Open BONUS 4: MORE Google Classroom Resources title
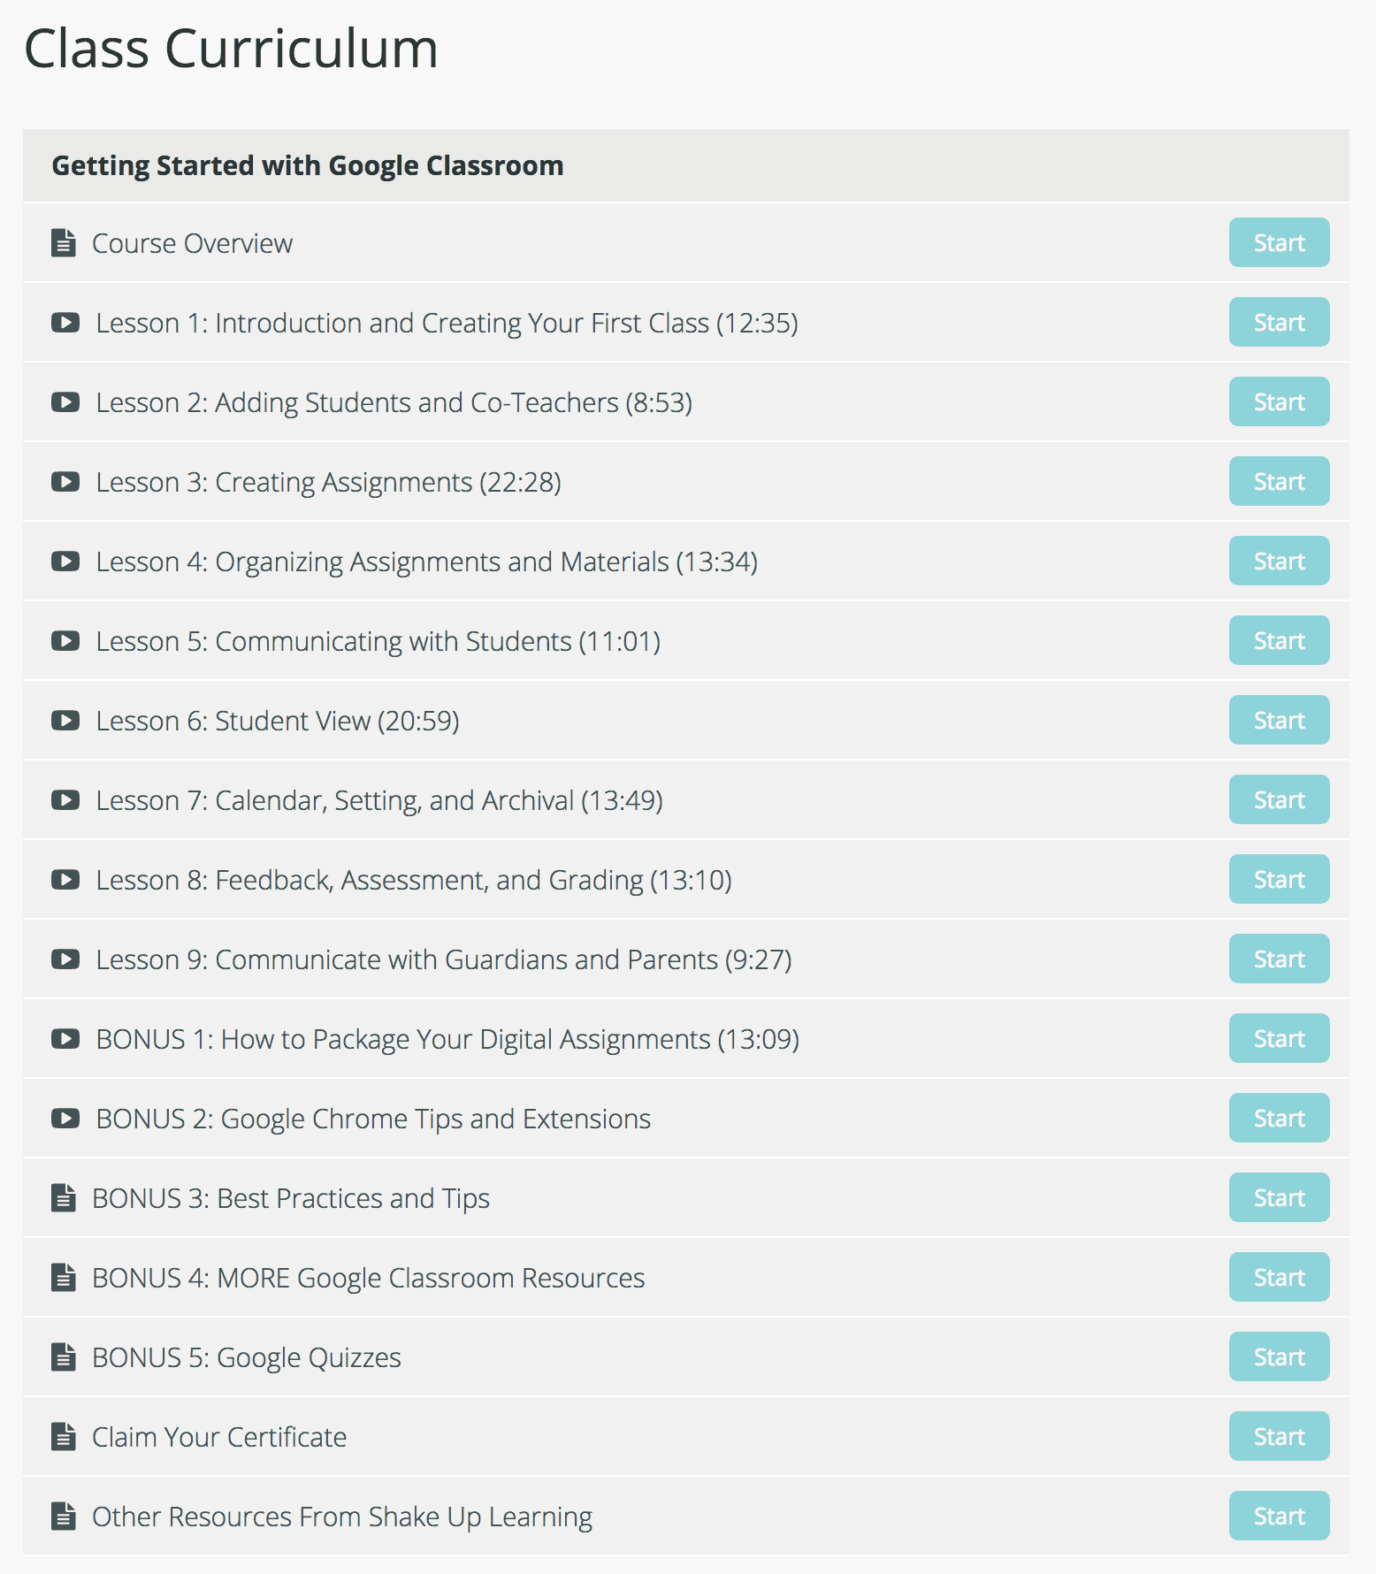 (369, 1279)
